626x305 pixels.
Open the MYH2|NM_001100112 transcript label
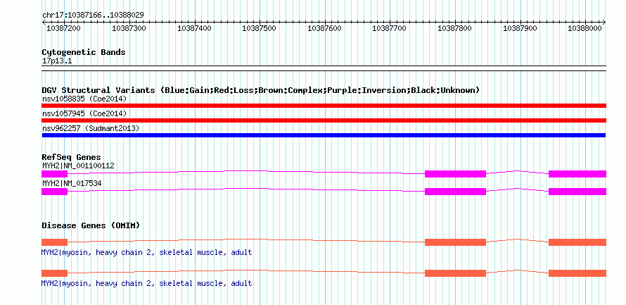78,166
